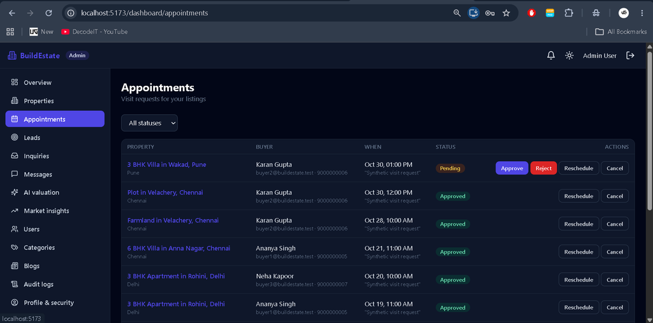This screenshot has width=653, height=323.
Task: Open 6 BHK Villa in Anna Nagar link
Action: [x=179, y=248]
